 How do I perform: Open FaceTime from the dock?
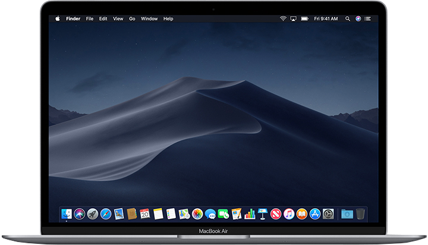click(224, 213)
